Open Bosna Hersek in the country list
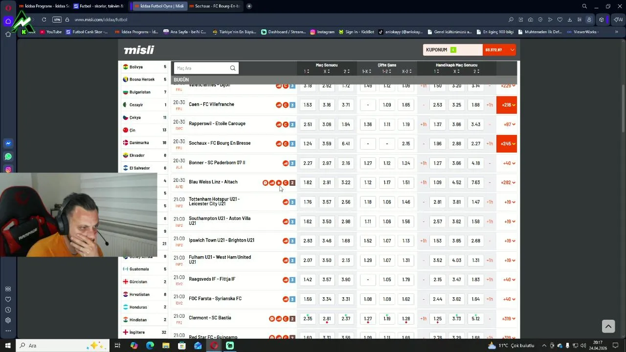626x352 pixels. tap(145, 79)
